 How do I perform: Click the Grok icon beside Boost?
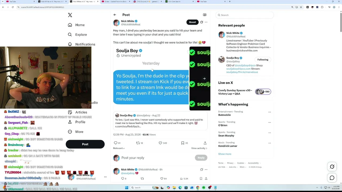point(202,22)
